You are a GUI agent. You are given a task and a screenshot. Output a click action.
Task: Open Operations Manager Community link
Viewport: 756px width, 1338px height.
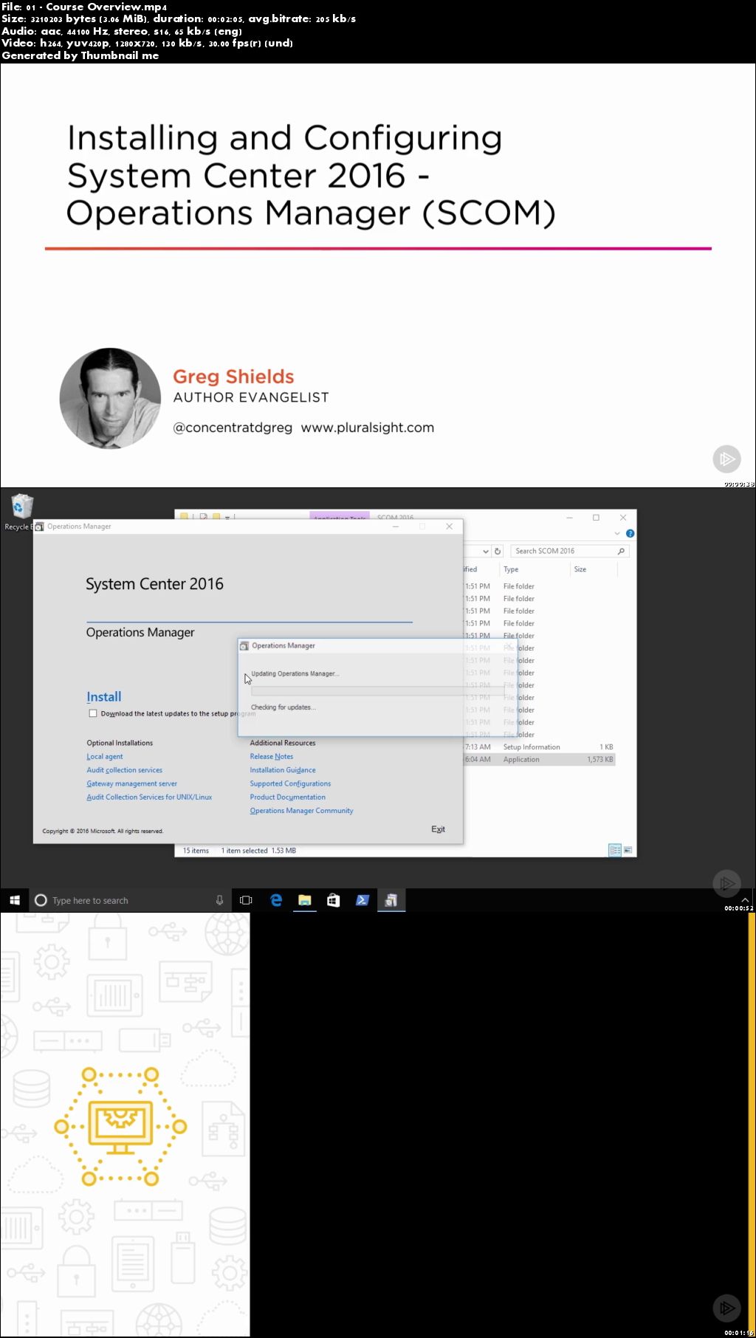pos(301,811)
